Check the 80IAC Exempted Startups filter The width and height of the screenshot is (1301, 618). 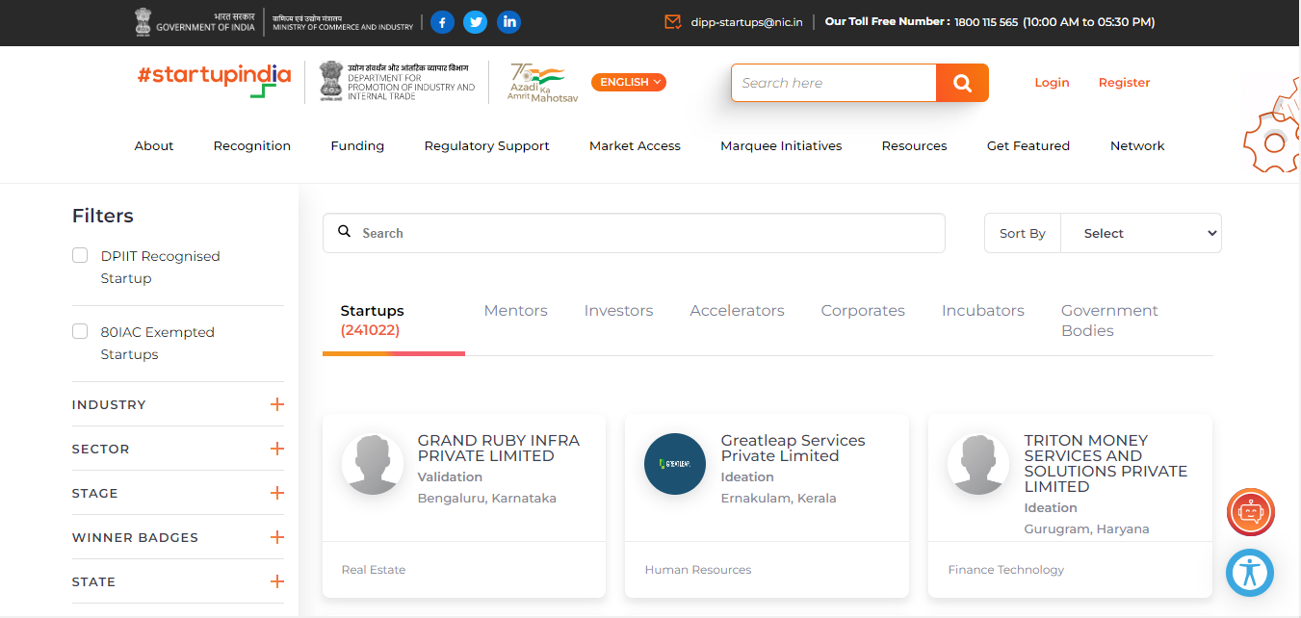(x=80, y=331)
